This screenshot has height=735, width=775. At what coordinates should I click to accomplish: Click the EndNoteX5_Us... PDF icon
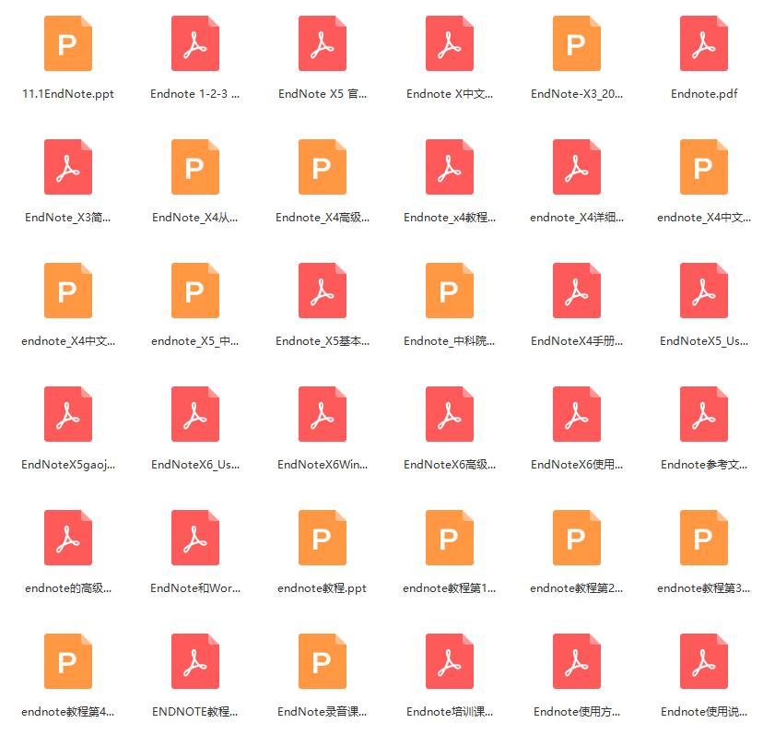click(704, 290)
